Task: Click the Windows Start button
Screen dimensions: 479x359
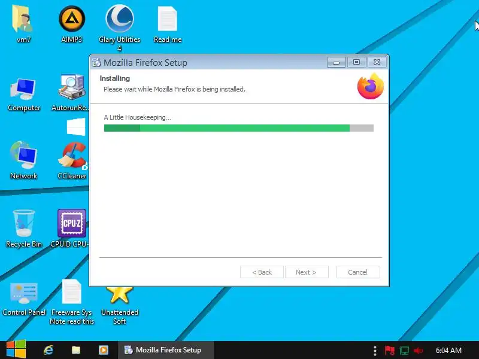Action: [16, 349]
